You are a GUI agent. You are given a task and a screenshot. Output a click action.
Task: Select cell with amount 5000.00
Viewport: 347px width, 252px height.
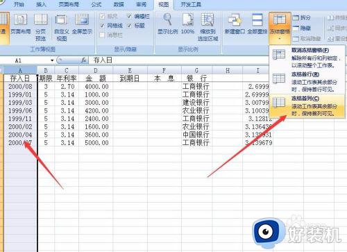coord(96,142)
